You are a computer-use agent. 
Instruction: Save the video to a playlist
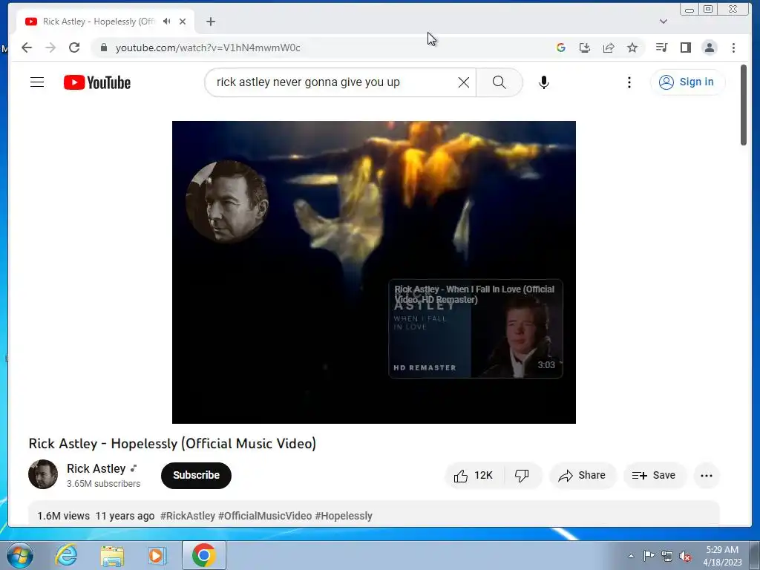pos(655,476)
